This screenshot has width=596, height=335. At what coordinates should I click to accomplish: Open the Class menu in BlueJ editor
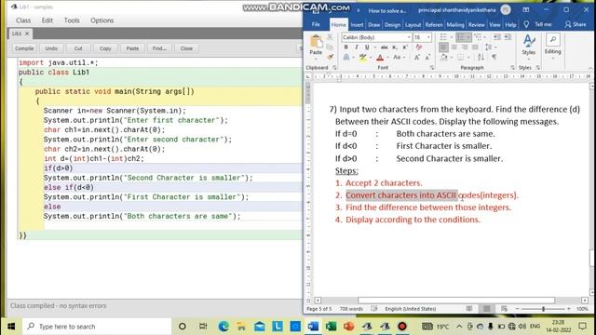[x=23, y=20]
